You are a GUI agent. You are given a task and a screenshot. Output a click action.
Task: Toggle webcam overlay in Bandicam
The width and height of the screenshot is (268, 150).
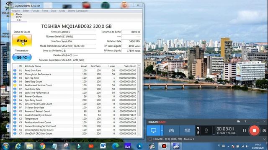click(206, 130)
